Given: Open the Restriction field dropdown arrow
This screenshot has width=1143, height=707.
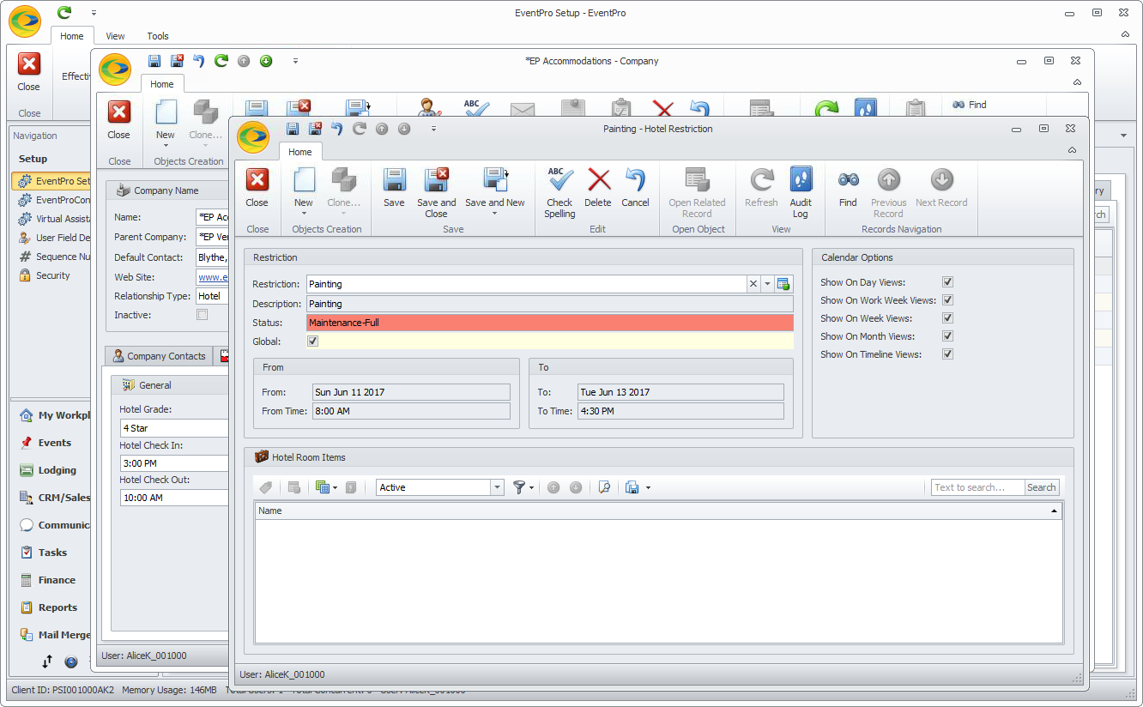Looking at the screenshot, I should click(767, 284).
